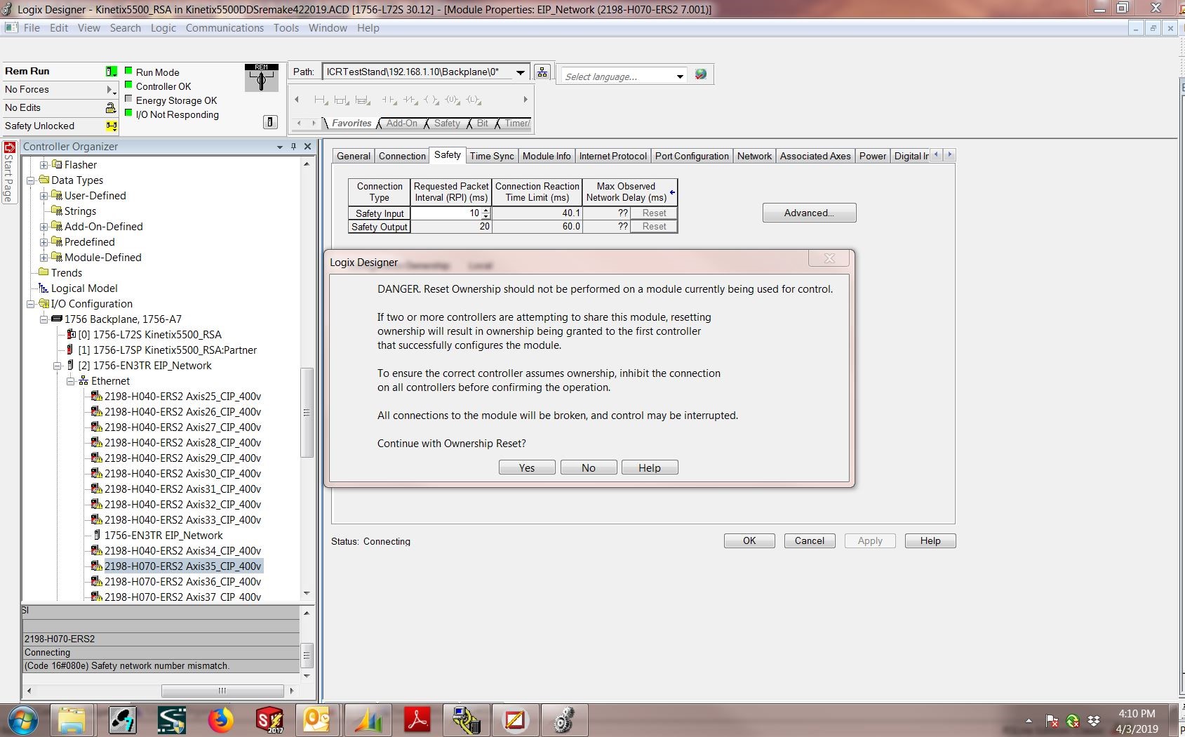Open the Port Configuration tab
Screen dimensions: 1185x737
pyautogui.click(x=692, y=156)
